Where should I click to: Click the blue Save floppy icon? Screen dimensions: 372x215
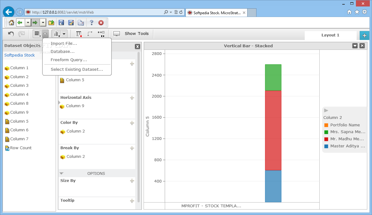(61, 23)
